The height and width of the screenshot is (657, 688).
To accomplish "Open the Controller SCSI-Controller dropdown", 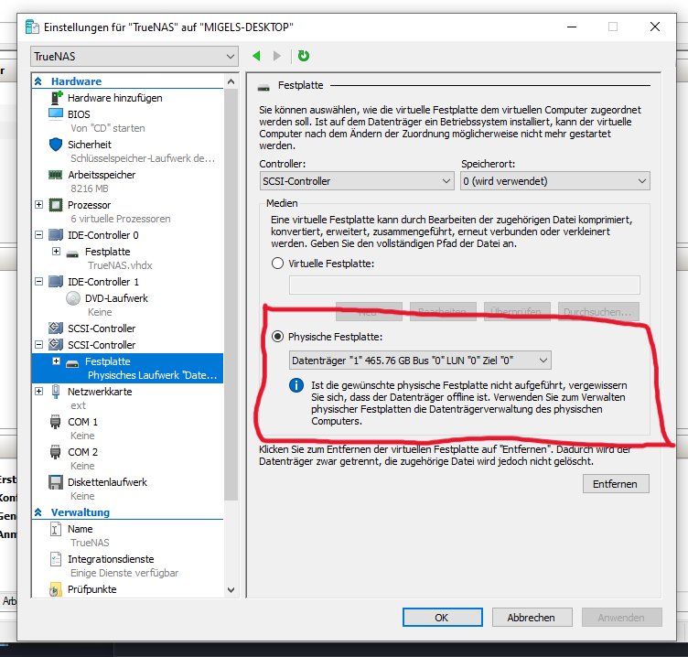I will pyautogui.click(x=356, y=181).
